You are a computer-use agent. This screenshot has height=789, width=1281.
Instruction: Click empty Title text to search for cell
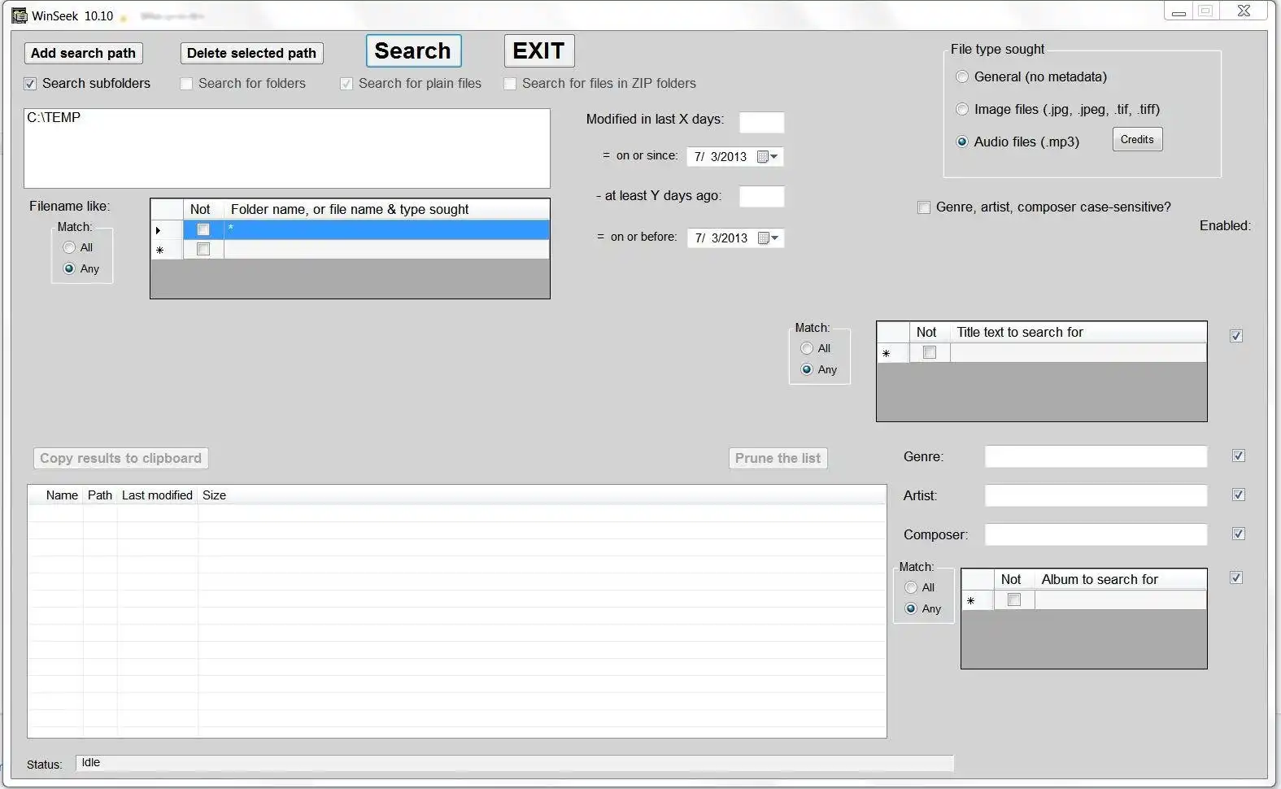pyautogui.click(x=1078, y=352)
